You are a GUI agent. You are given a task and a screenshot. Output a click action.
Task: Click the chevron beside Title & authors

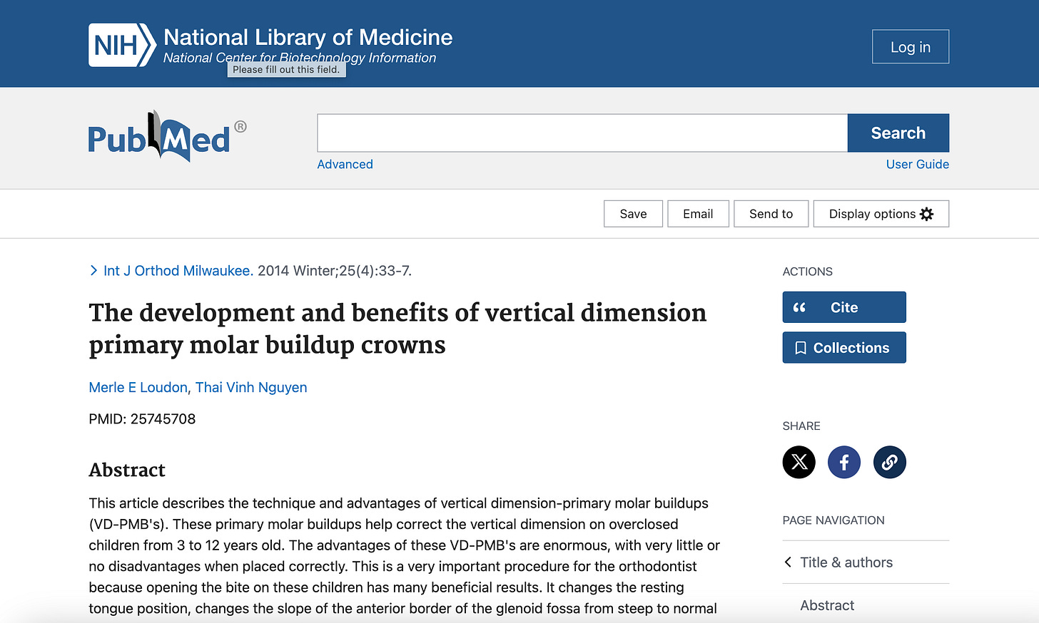[788, 562]
